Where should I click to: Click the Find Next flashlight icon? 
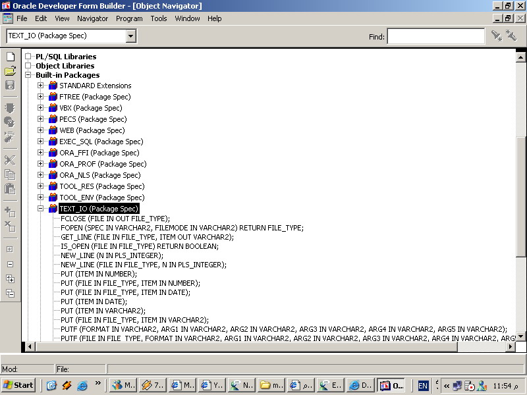tap(497, 36)
